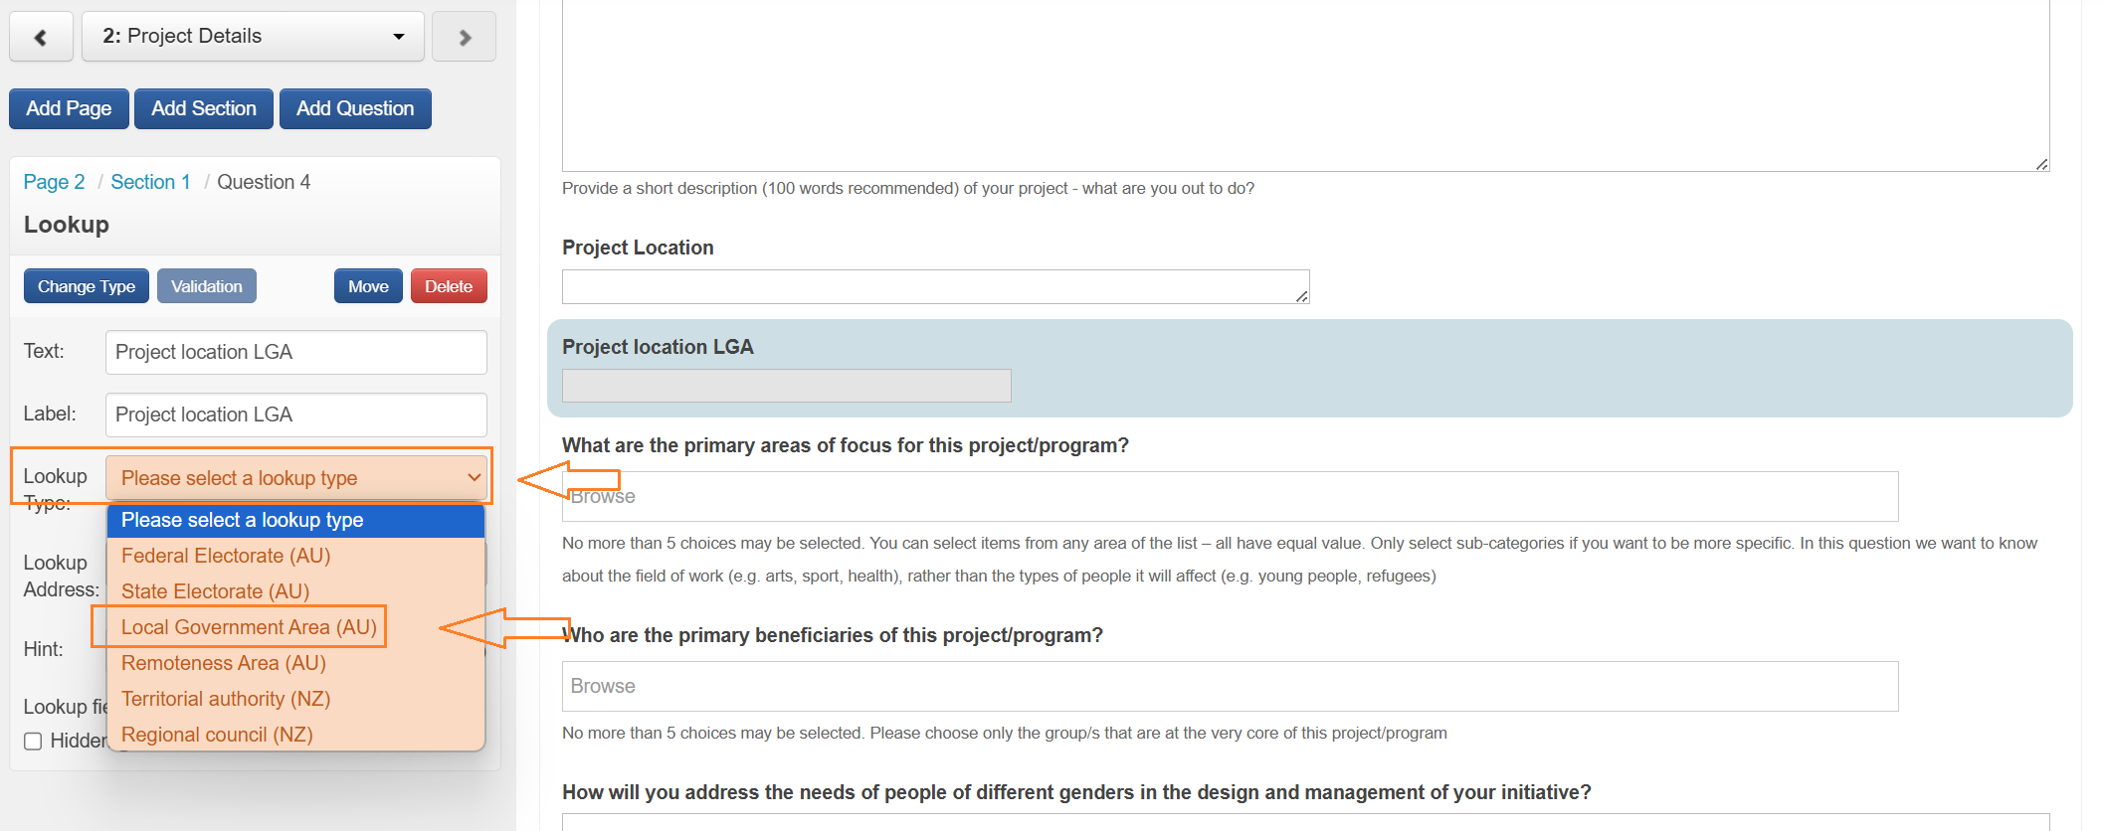Click the Add Section button

click(204, 108)
